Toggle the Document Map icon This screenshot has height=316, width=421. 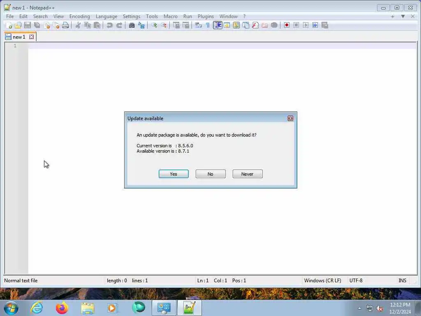tap(236, 25)
